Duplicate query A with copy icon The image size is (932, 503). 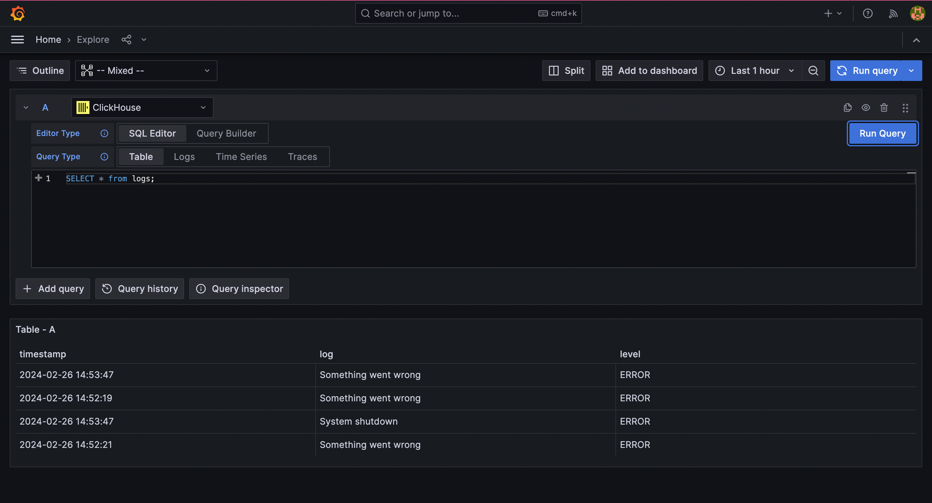pos(848,107)
